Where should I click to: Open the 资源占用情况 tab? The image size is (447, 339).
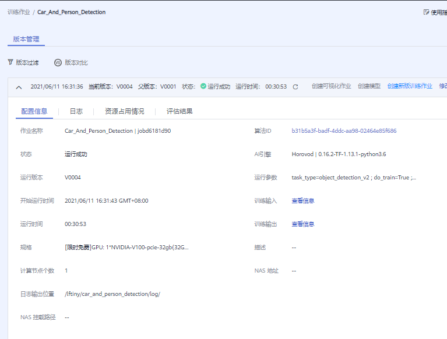coord(124,111)
